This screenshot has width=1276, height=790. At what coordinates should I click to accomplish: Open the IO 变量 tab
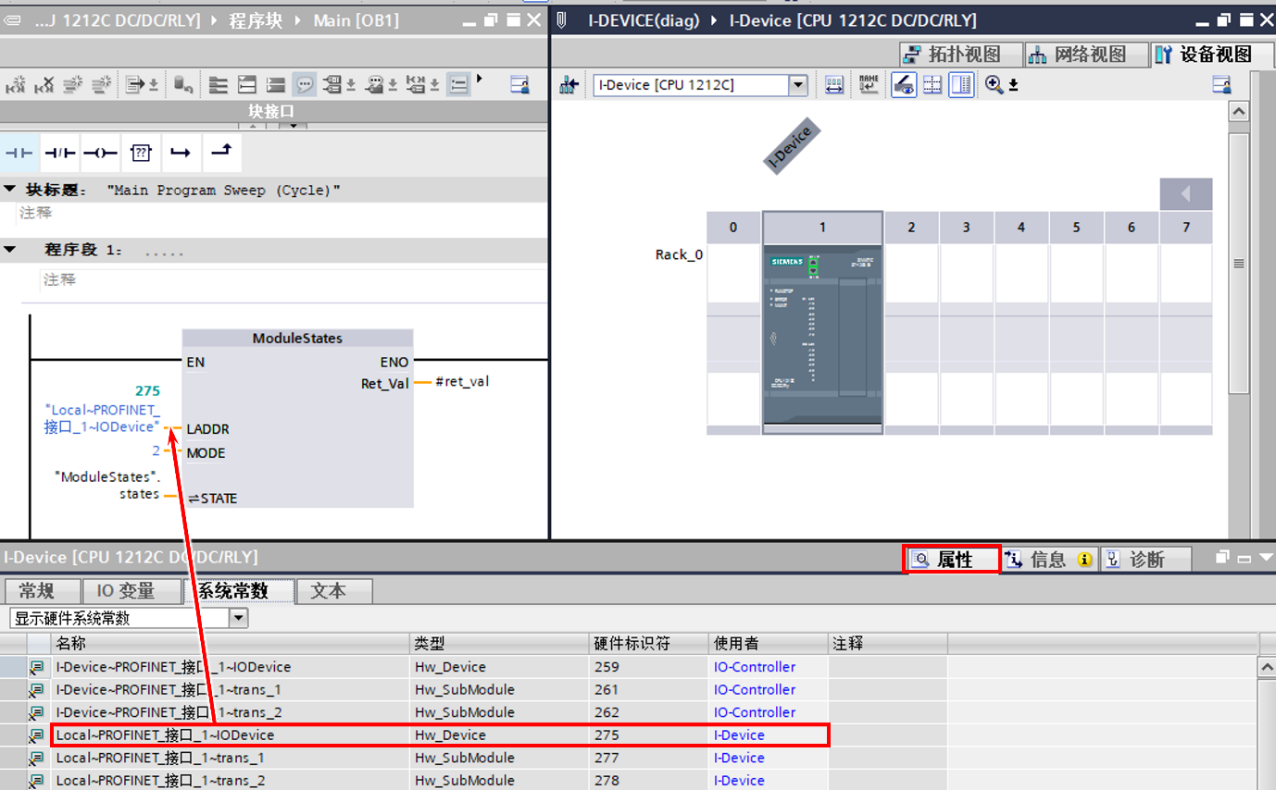point(126,591)
